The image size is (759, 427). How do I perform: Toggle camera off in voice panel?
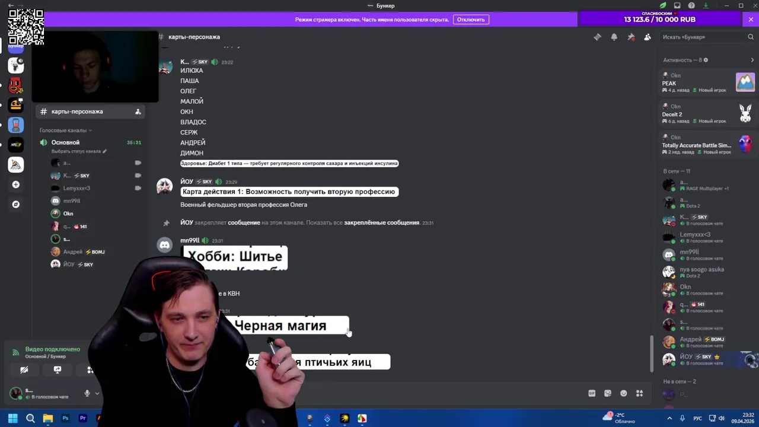click(x=24, y=369)
